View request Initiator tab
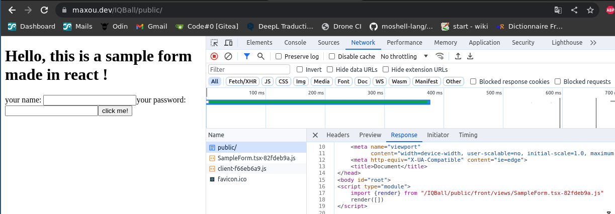Viewport: 615px width, 214px height. click(438, 135)
